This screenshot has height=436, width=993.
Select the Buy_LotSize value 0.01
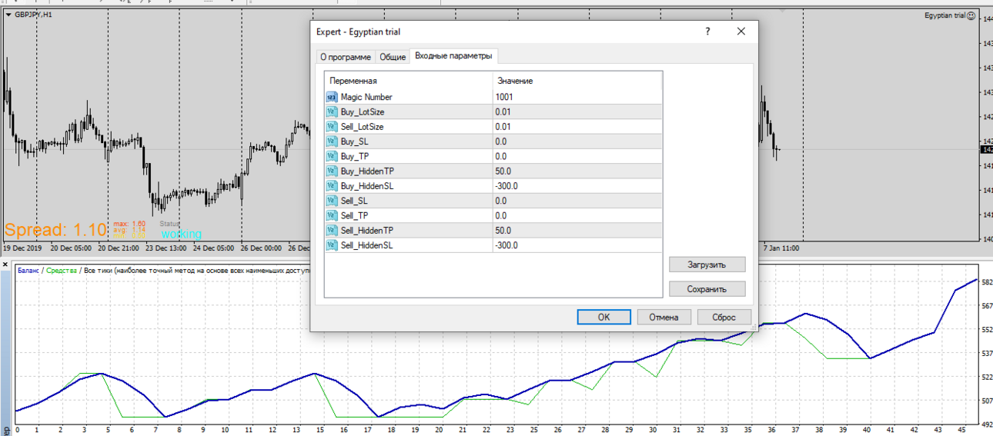pos(503,112)
